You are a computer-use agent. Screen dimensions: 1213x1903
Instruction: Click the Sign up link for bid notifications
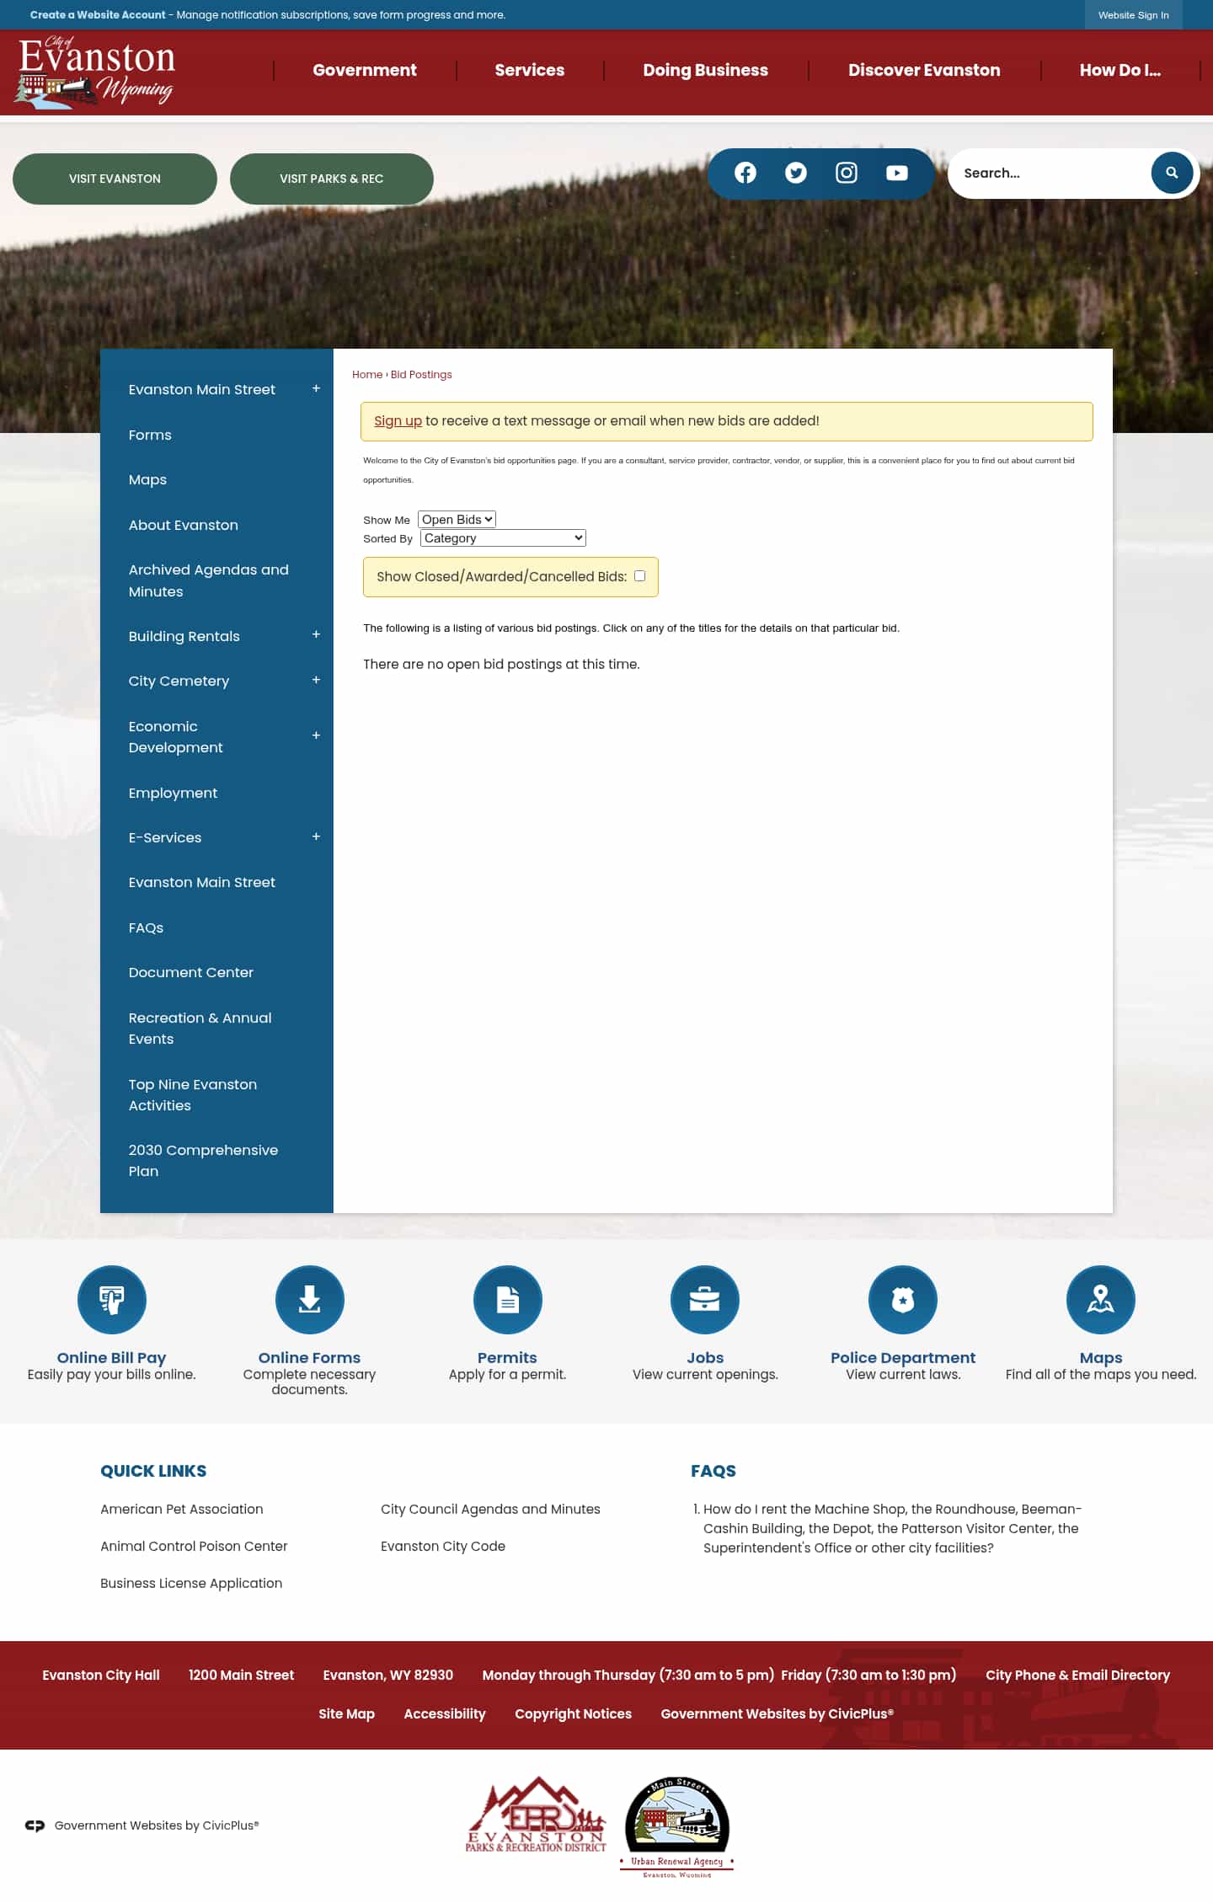click(x=398, y=420)
